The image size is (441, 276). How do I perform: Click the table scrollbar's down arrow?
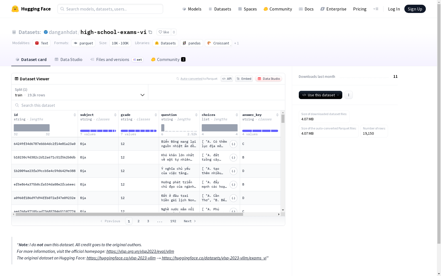(283, 210)
